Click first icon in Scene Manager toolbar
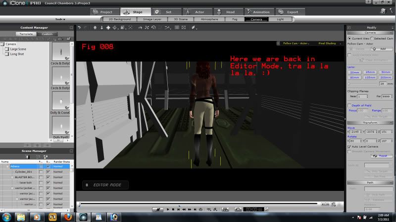396x222 pixels. (28, 157)
